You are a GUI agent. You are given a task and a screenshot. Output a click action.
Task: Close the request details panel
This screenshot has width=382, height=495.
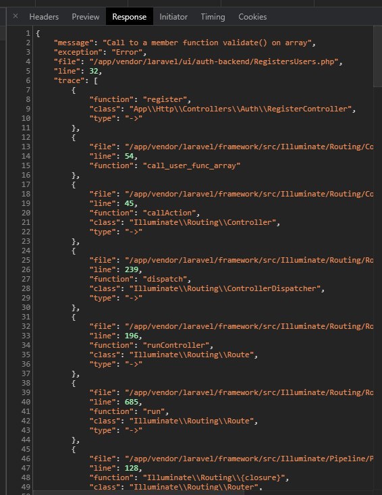pos(16,16)
